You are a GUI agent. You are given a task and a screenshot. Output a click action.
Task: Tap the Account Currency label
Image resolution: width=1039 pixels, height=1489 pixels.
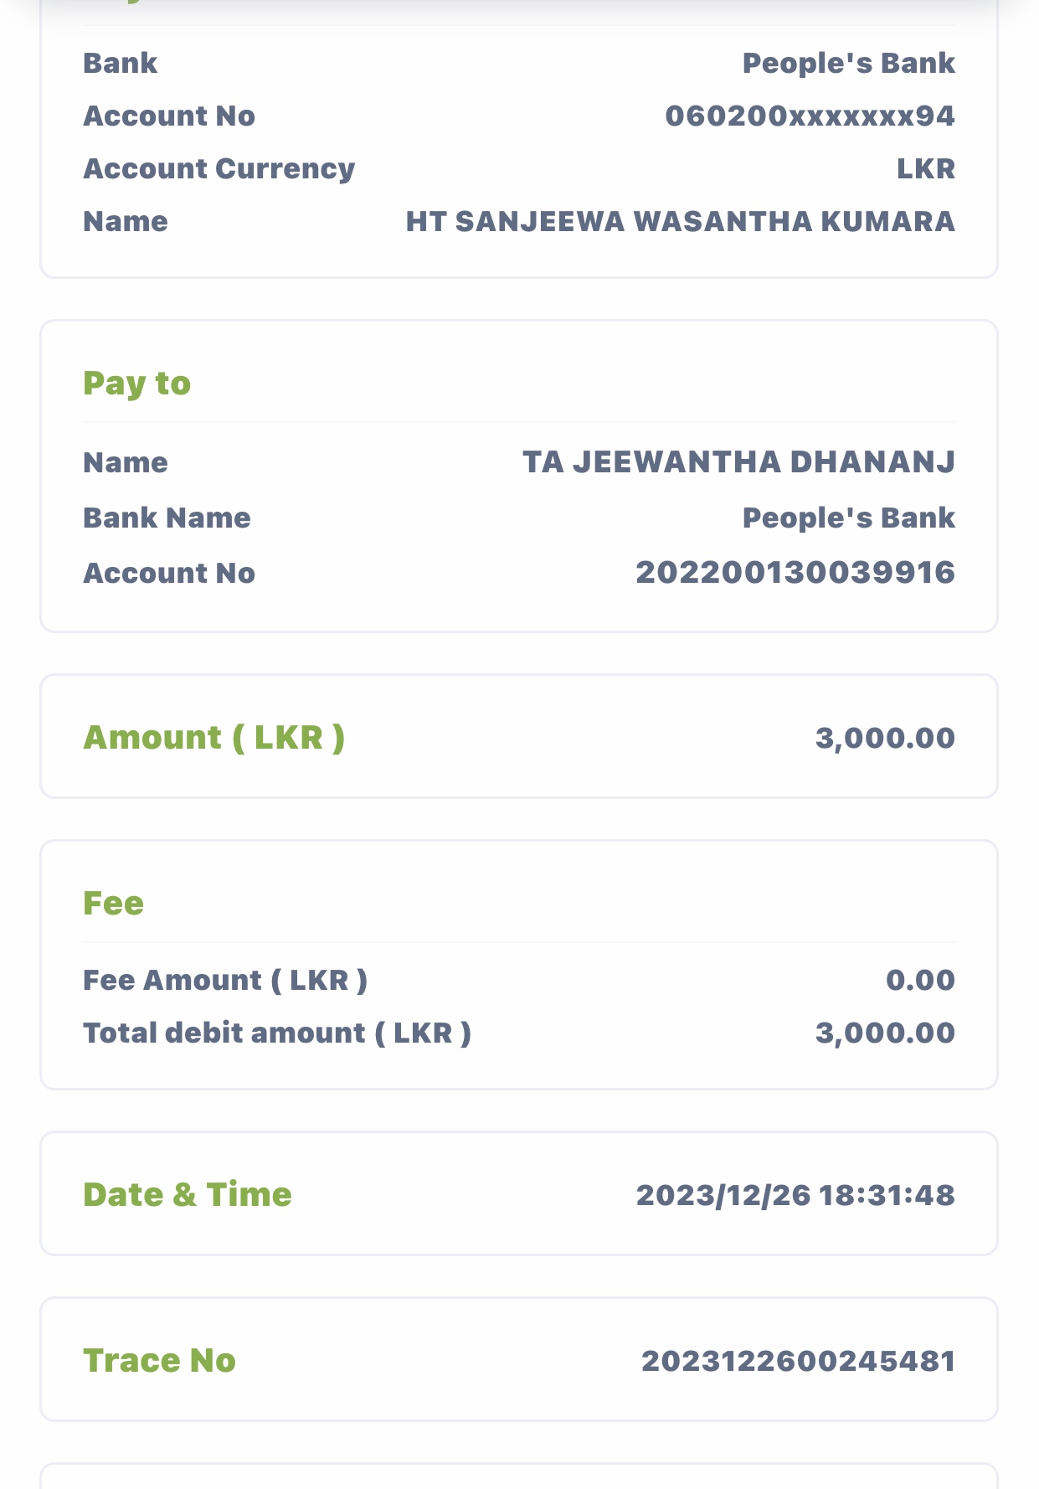click(219, 168)
